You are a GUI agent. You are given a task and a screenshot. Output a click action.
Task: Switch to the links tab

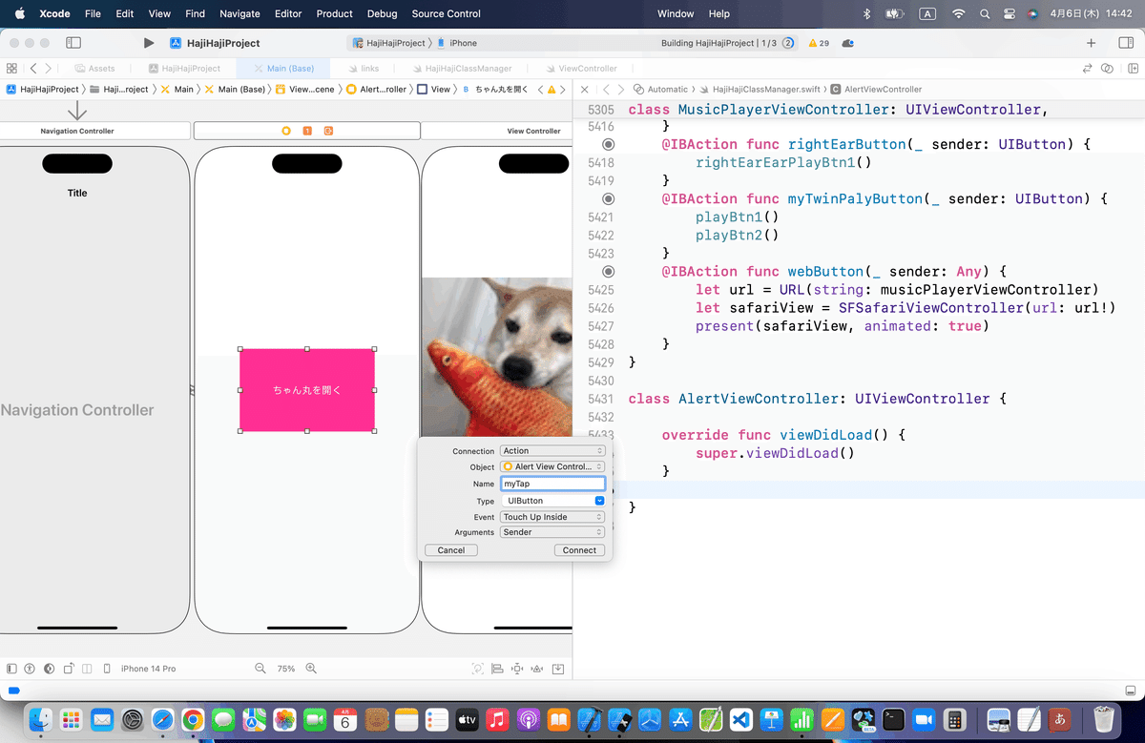(363, 69)
